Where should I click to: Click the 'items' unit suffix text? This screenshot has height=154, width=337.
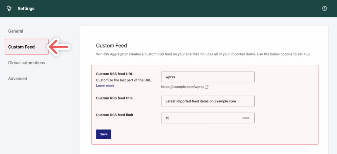coord(246,118)
